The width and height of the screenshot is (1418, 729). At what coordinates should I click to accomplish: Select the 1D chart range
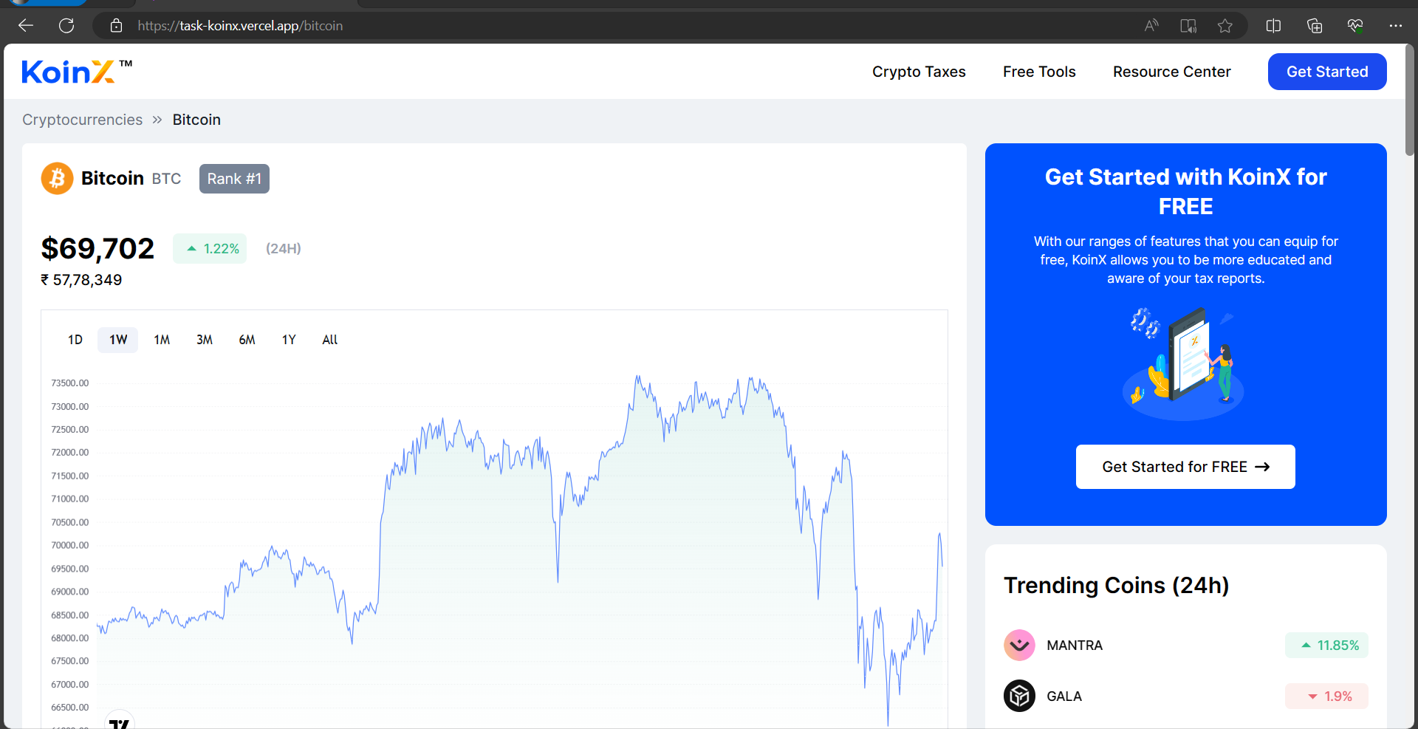[x=75, y=340]
